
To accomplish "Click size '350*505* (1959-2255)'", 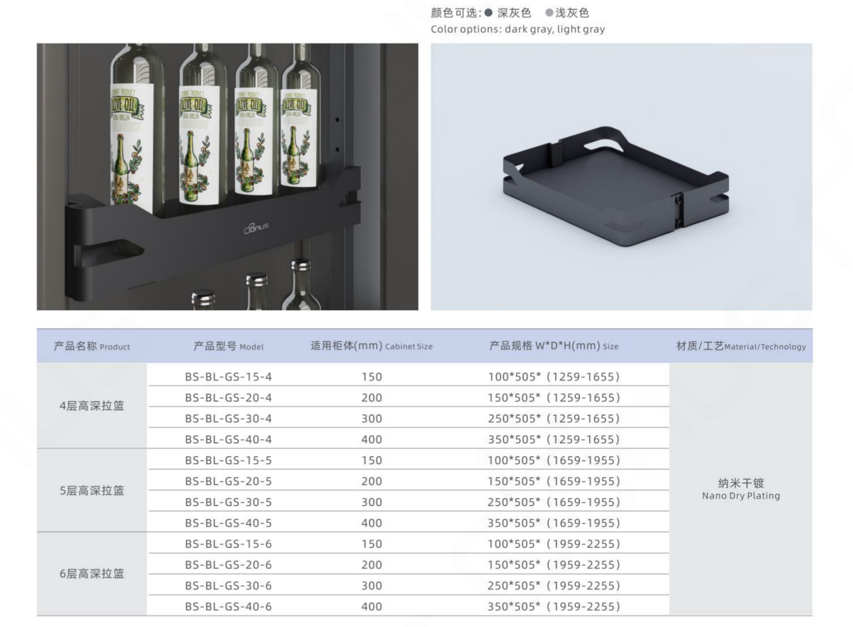I will point(554,607).
